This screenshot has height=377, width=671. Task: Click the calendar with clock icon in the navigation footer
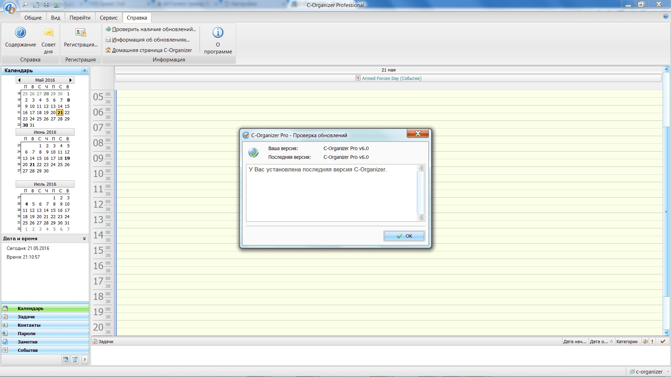pyautogui.click(x=65, y=360)
